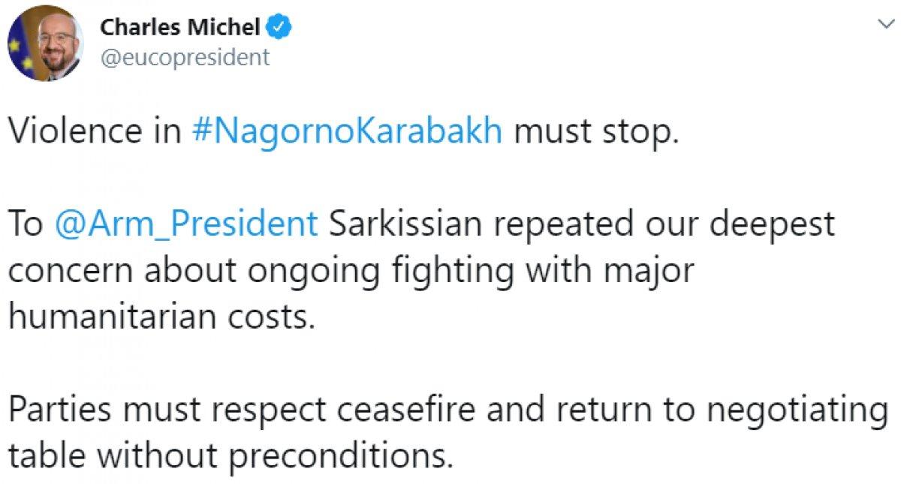
Task: Select the verification checkmark next to the name
Action: [278, 25]
